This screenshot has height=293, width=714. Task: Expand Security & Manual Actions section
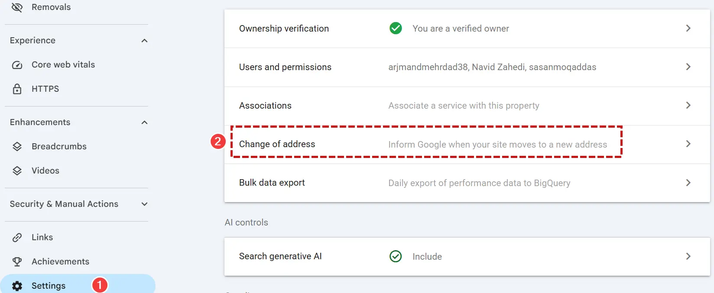145,204
